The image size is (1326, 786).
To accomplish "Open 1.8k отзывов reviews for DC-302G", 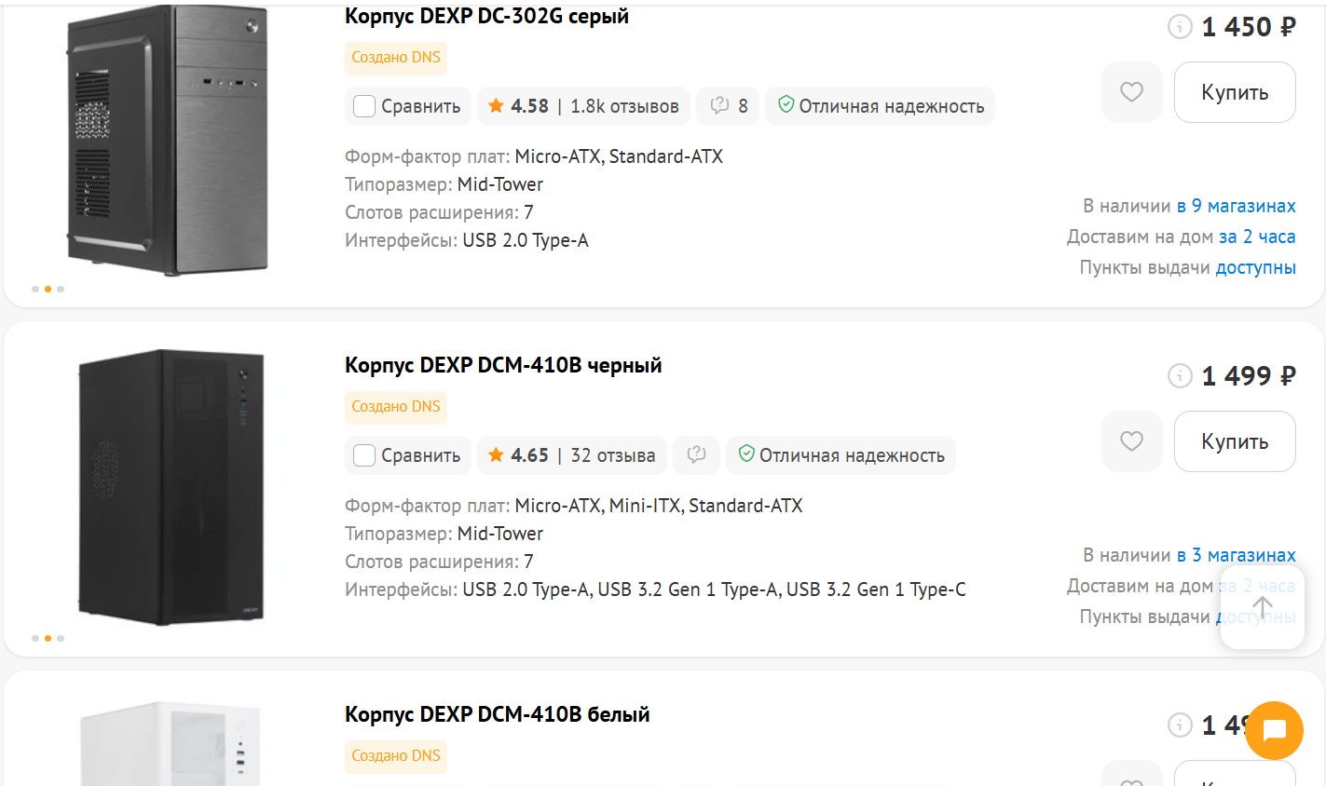I will point(624,106).
